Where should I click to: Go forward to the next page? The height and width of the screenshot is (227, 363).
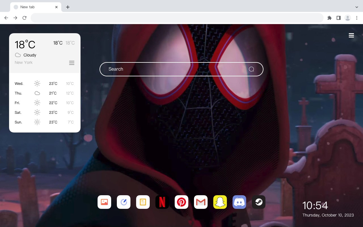pos(15,18)
